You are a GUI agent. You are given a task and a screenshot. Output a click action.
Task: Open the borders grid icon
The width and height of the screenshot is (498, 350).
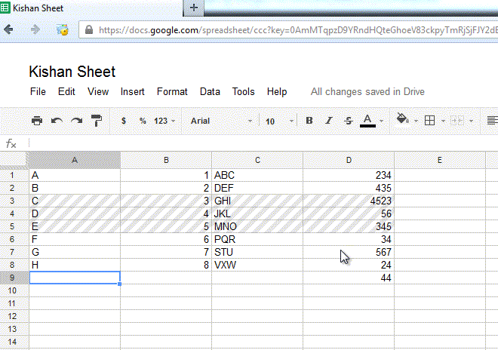point(430,121)
